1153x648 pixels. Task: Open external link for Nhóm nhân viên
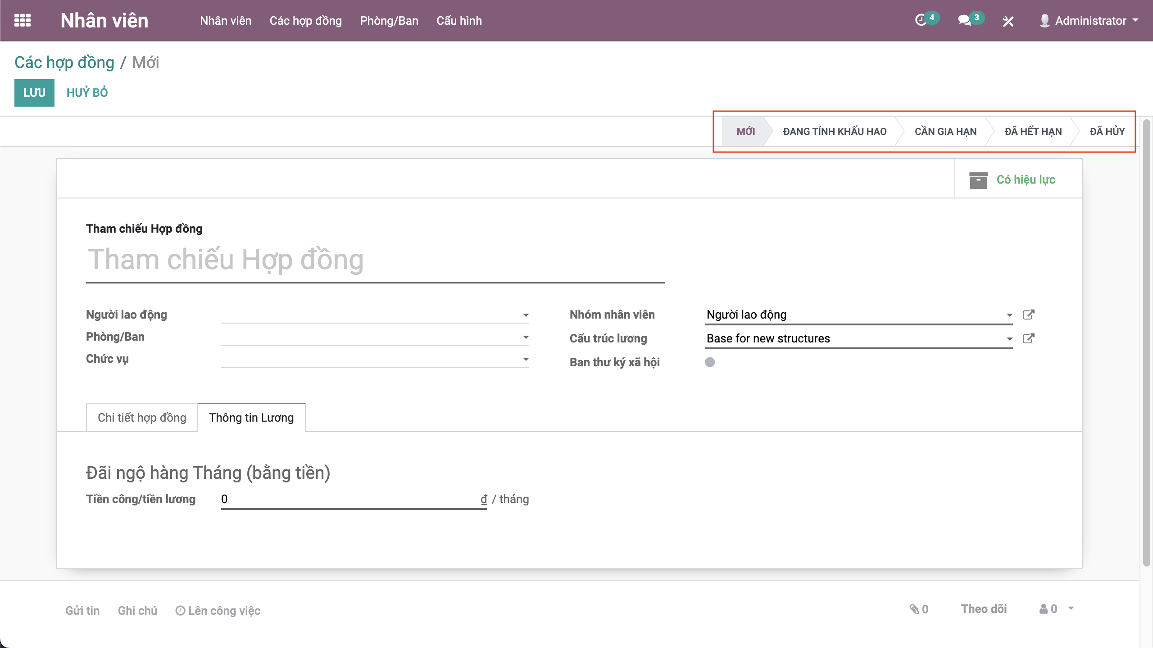(x=1028, y=315)
